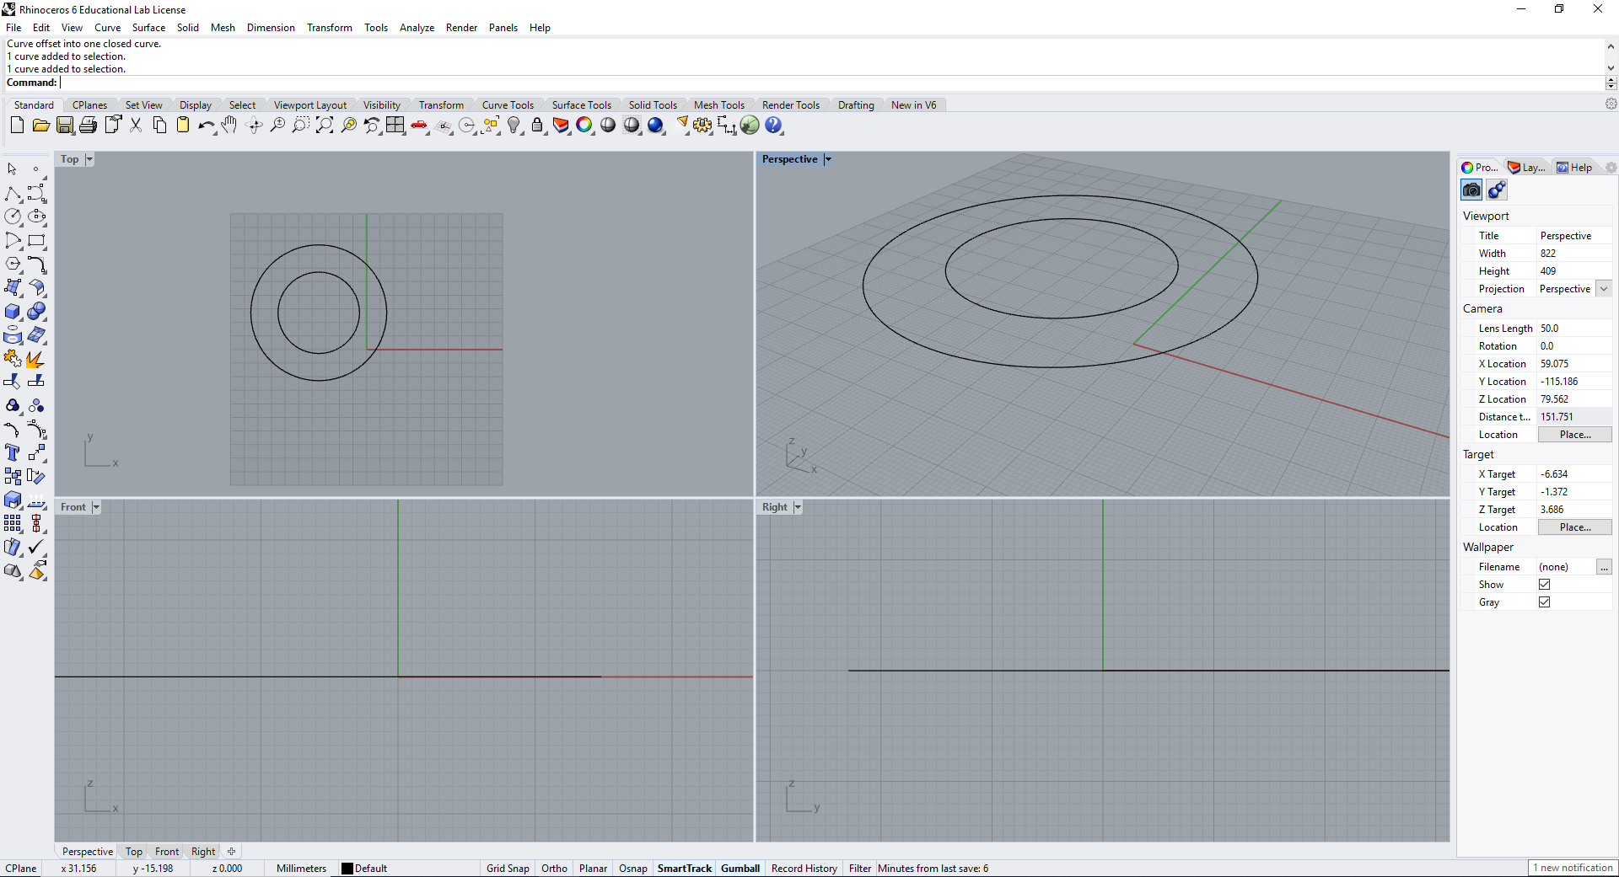Click the Front viewport tab at bottom
The image size is (1619, 877).
[167, 852]
